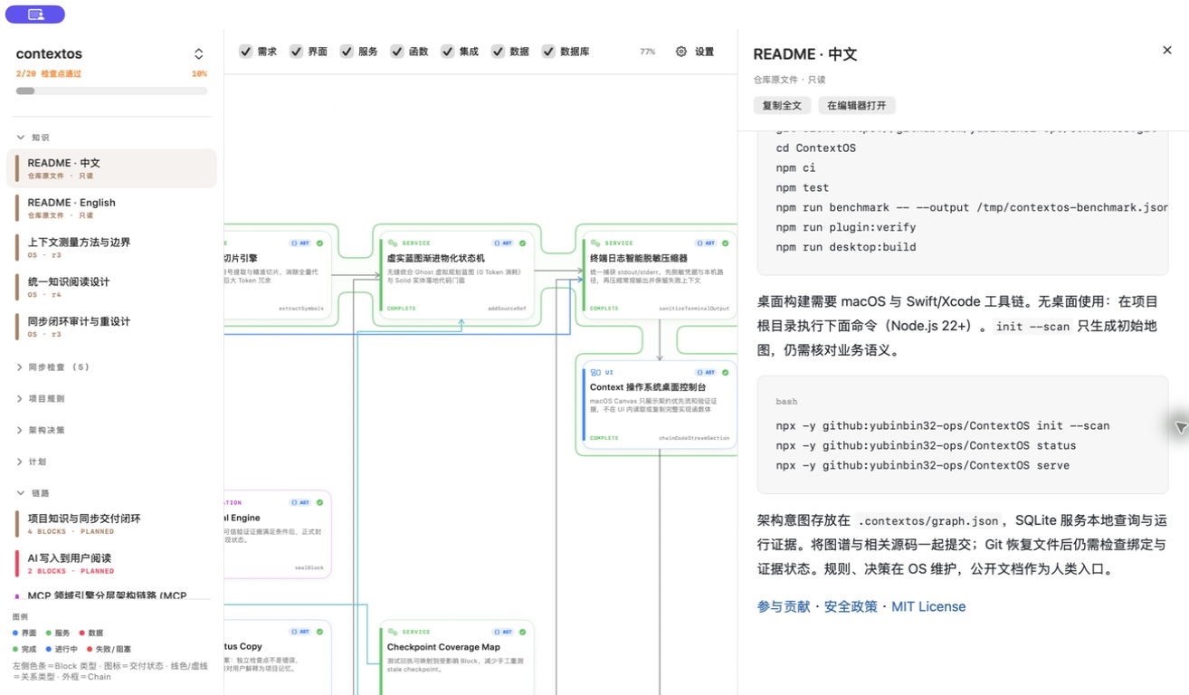Click the AST badge on Context 操作系统桌面控制台 card
Screen dimensions: 1189x695
point(707,373)
